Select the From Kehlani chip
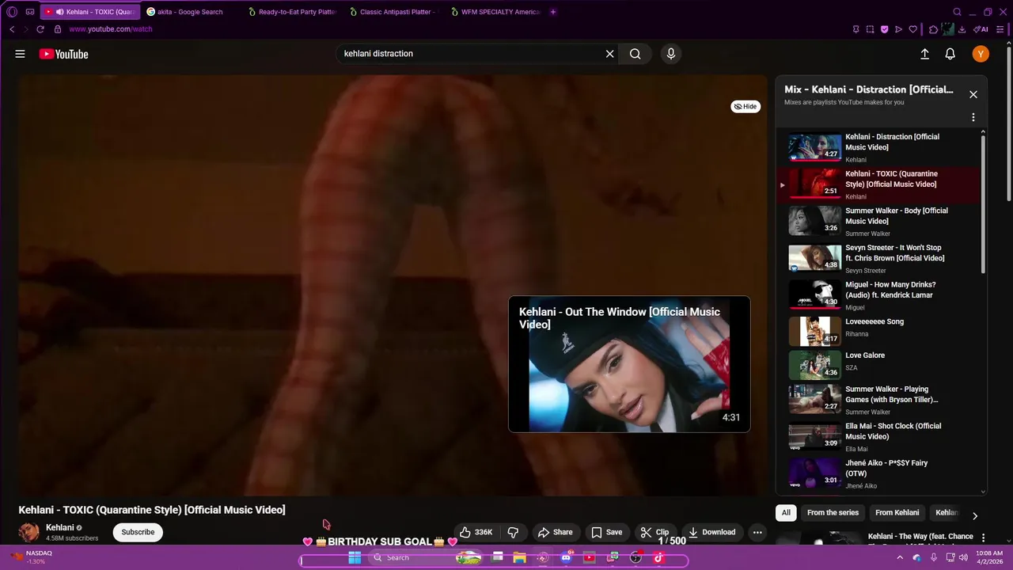Image resolution: width=1013 pixels, height=570 pixels. coord(897,513)
